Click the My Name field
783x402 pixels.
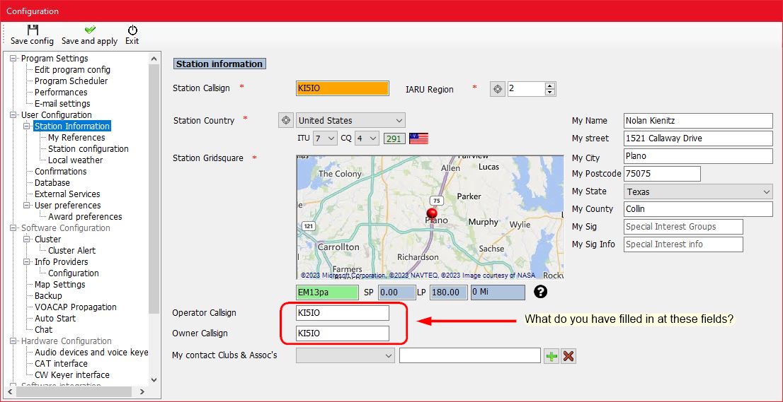point(698,121)
